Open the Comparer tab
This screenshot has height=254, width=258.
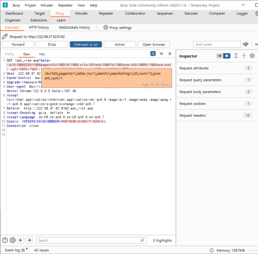[x=217, y=13]
